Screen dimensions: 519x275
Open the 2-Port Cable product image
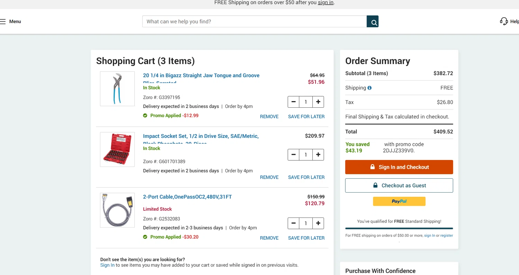tap(117, 210)
